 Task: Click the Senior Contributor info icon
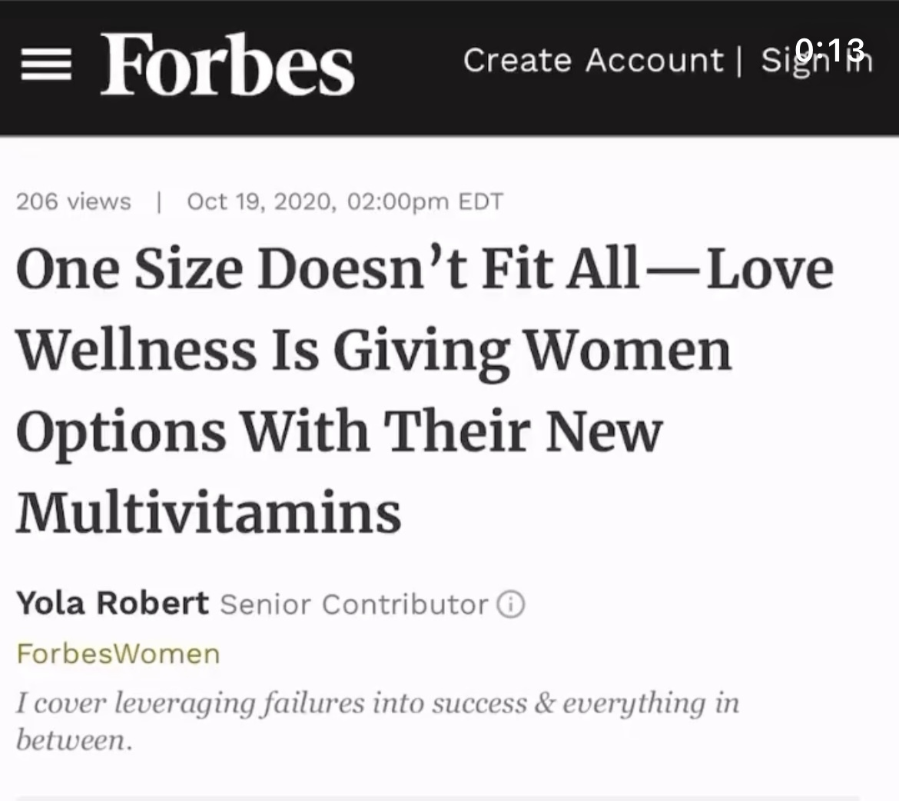point(512,605)
